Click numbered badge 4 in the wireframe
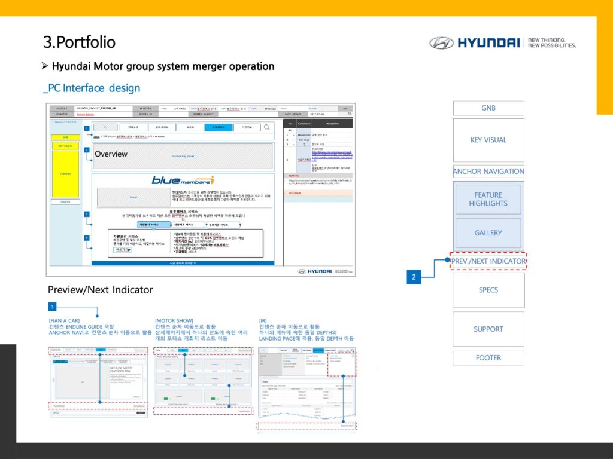The height and width of the screenshot is (459, 613). coord(87,238)
